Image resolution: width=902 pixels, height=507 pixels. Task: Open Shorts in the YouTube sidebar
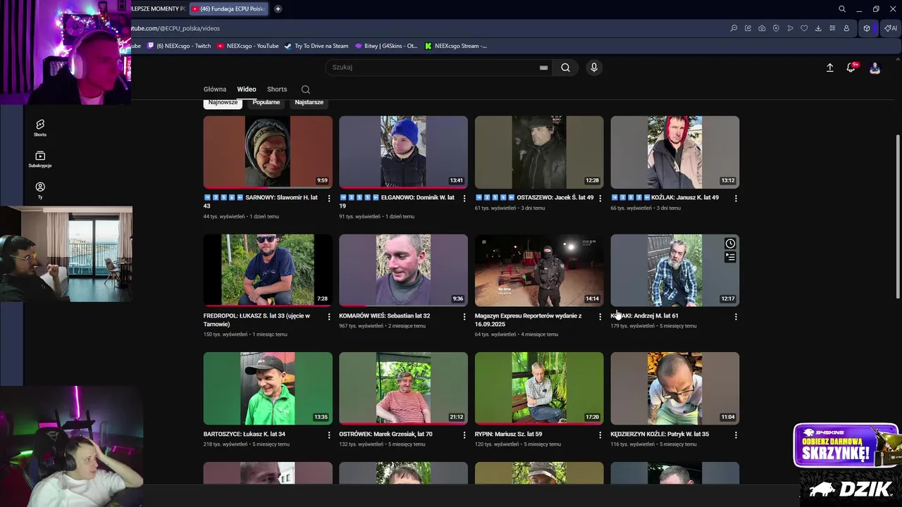[x=40, y=127]
